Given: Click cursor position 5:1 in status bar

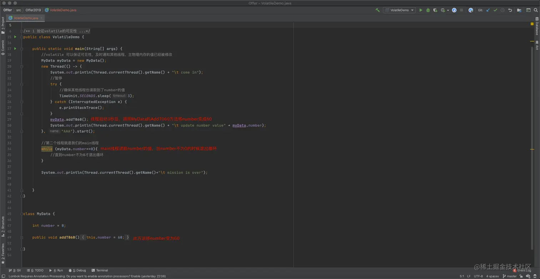Looking at the screenshot, I should pyautogui.click(x=462, y=276).
